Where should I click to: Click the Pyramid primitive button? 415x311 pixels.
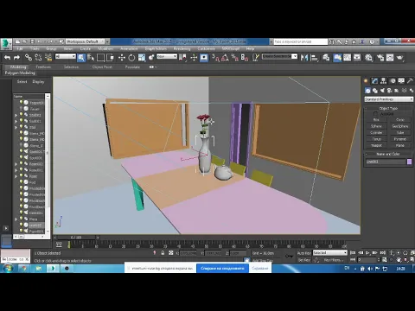pyautogui.click(x=400, y=139)
